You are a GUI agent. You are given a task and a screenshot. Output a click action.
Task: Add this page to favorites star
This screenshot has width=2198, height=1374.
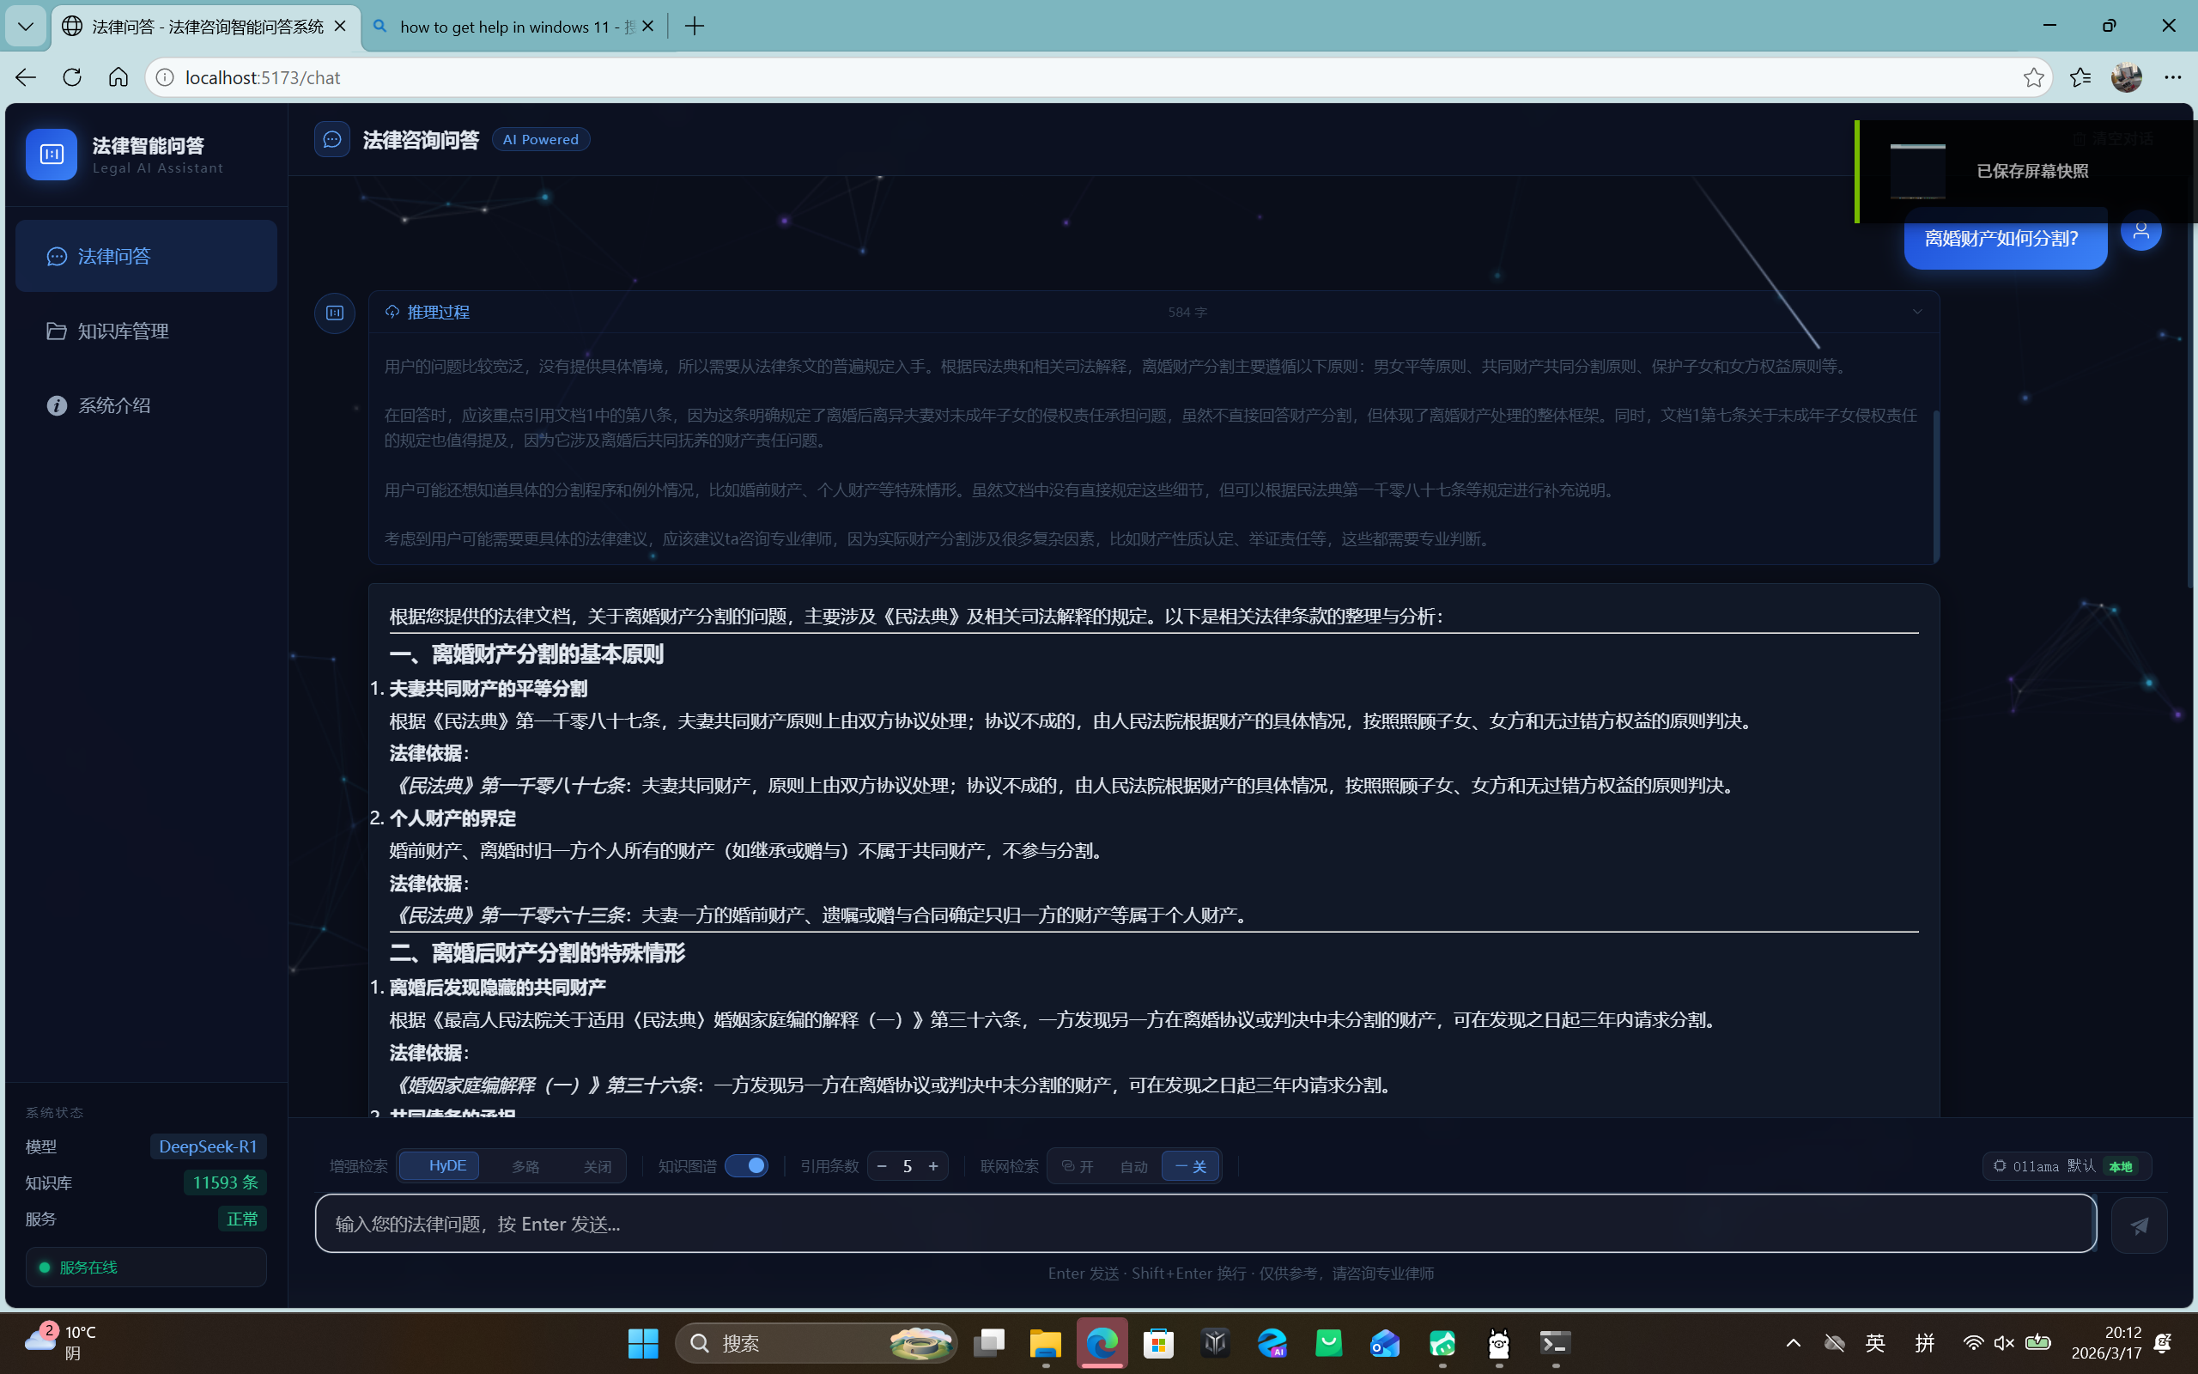tap(2032, 77)
